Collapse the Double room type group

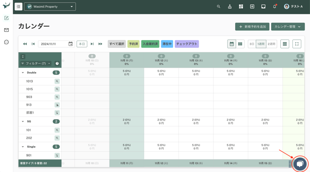[x=23, y=73]
